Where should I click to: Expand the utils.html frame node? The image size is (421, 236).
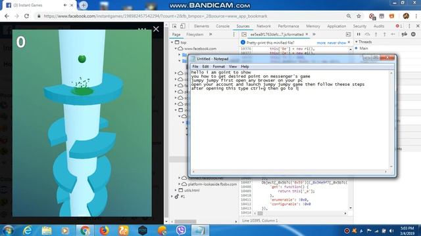(x=176, y=190)
